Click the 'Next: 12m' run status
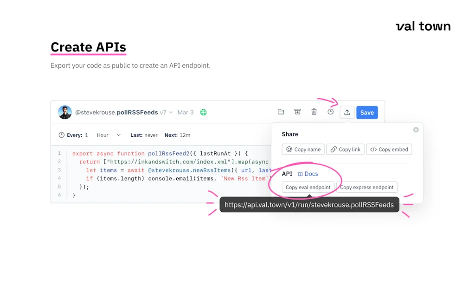 pos(178,135)
